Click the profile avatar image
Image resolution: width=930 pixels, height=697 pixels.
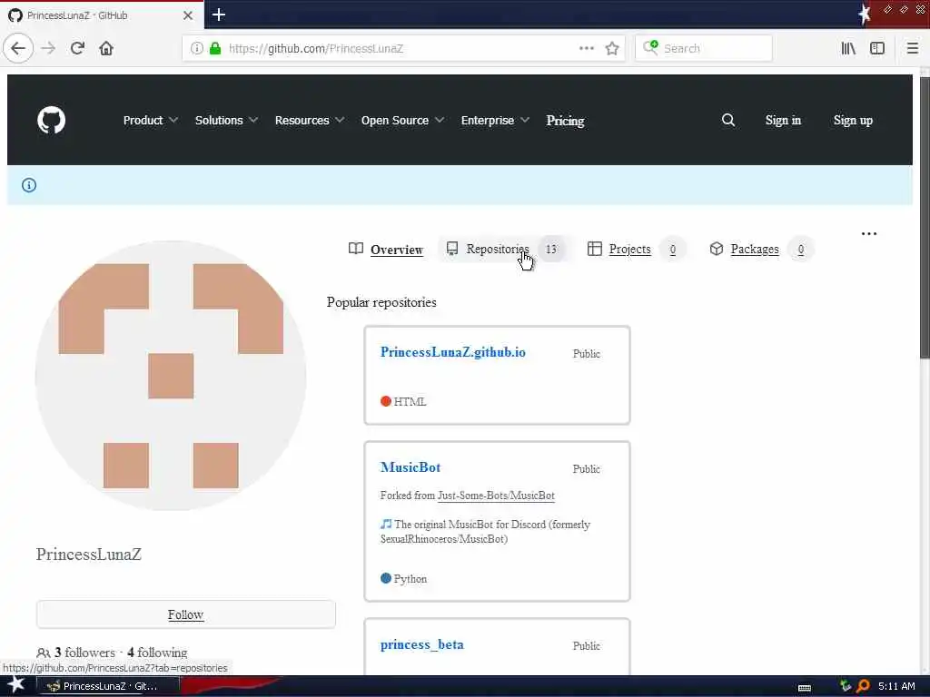coord(171,375)
